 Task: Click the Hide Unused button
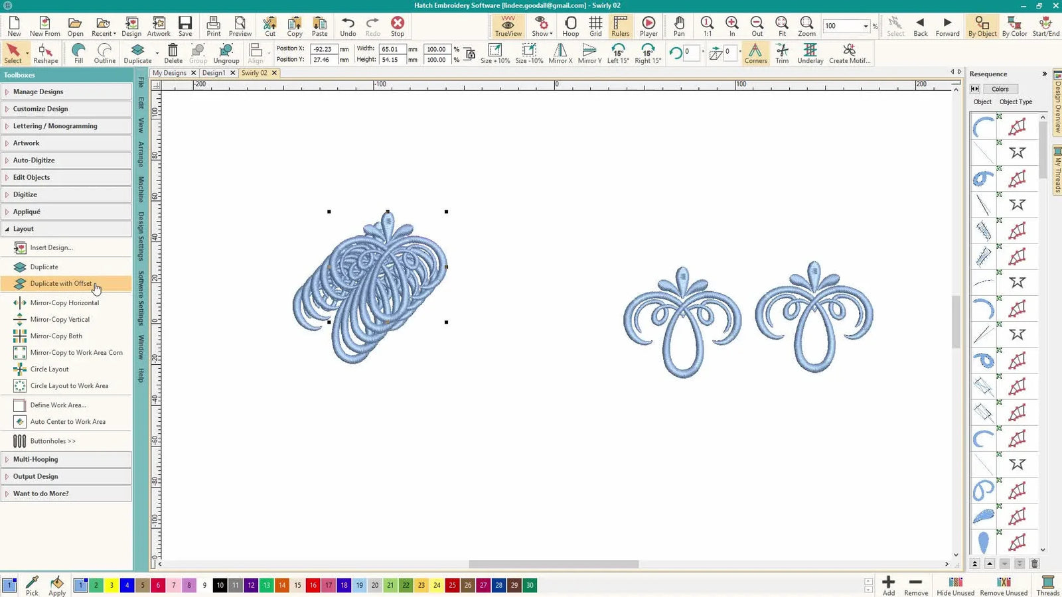[x=955, y=585]
